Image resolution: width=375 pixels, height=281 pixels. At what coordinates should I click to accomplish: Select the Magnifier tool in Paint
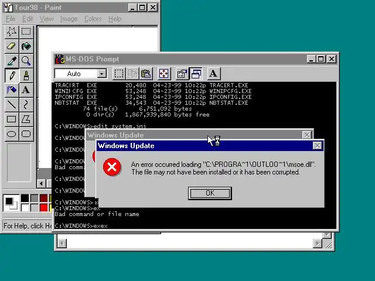(x=26, y=61)
